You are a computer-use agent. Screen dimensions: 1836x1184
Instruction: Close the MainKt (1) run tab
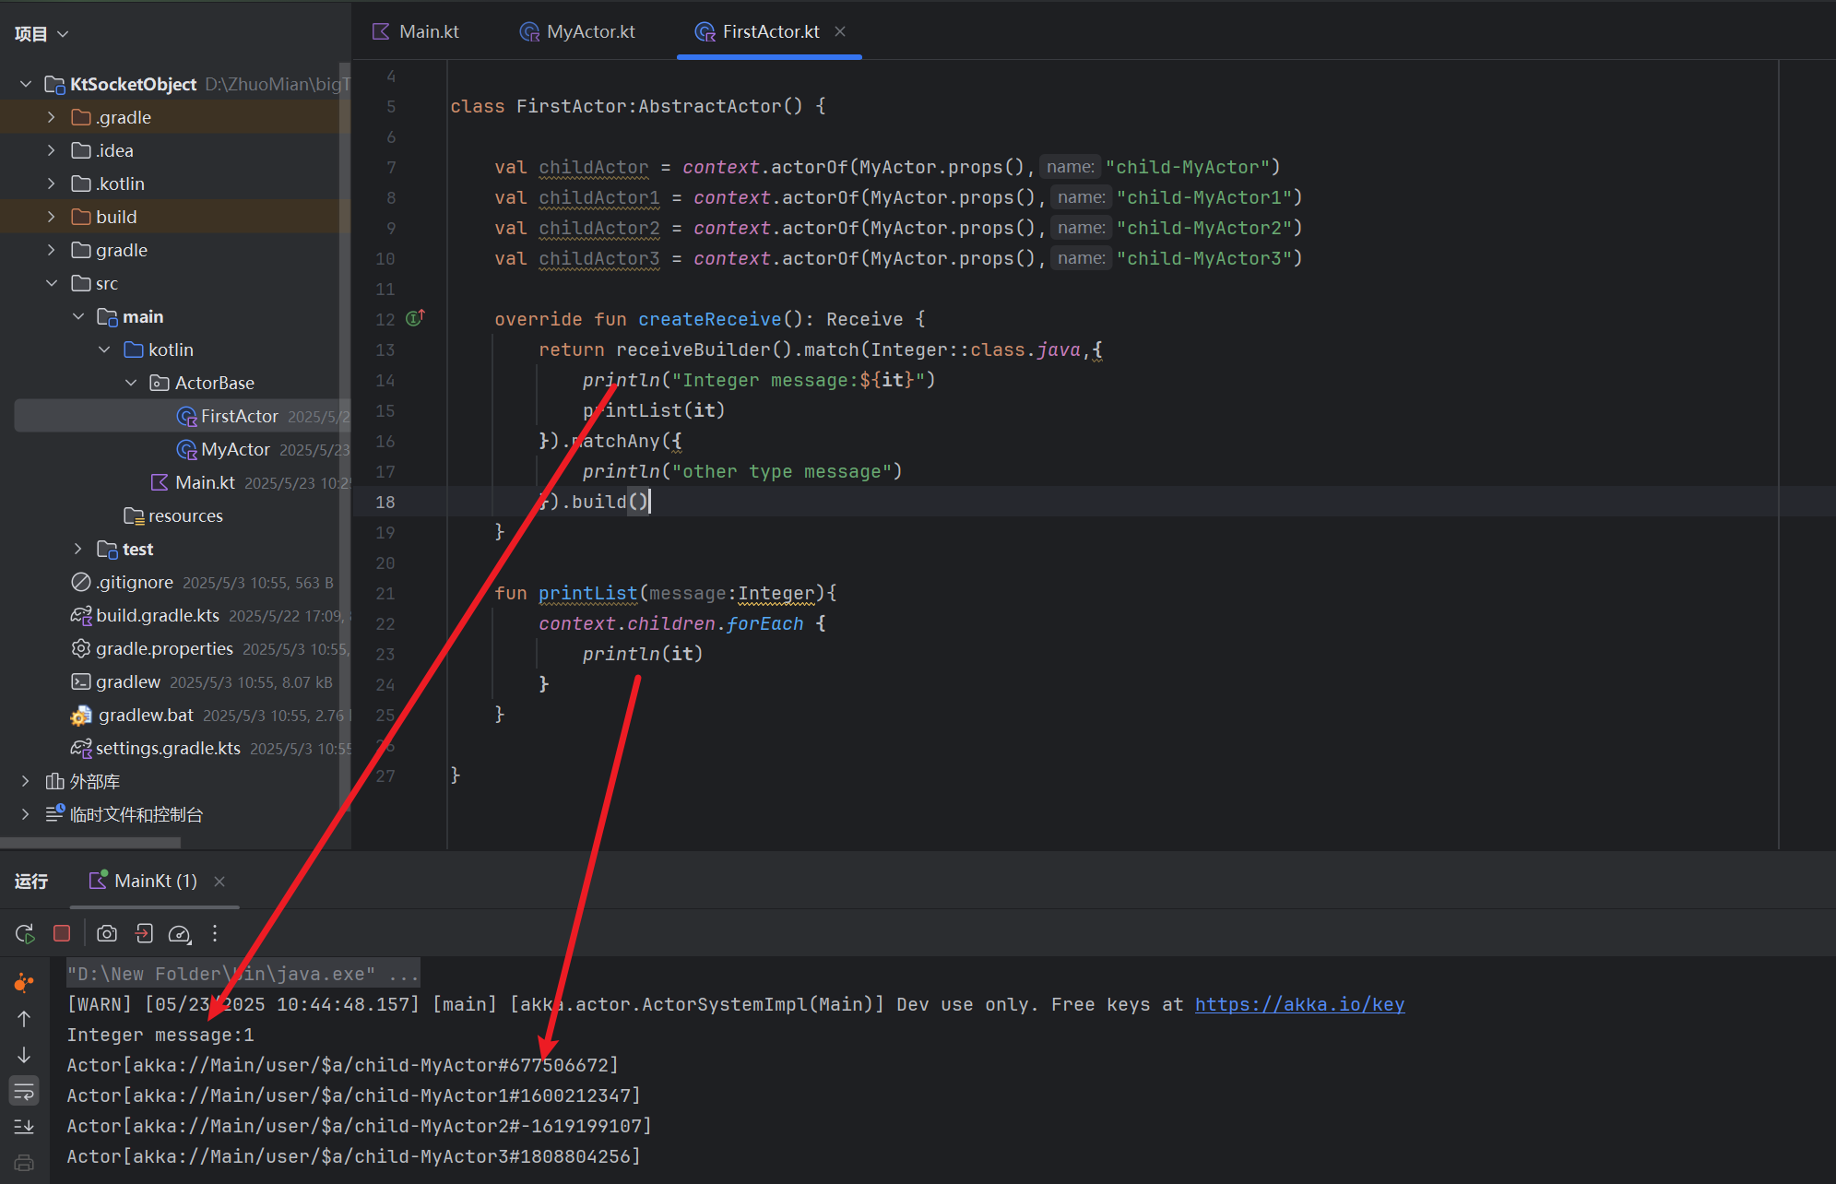click(219, 882)
